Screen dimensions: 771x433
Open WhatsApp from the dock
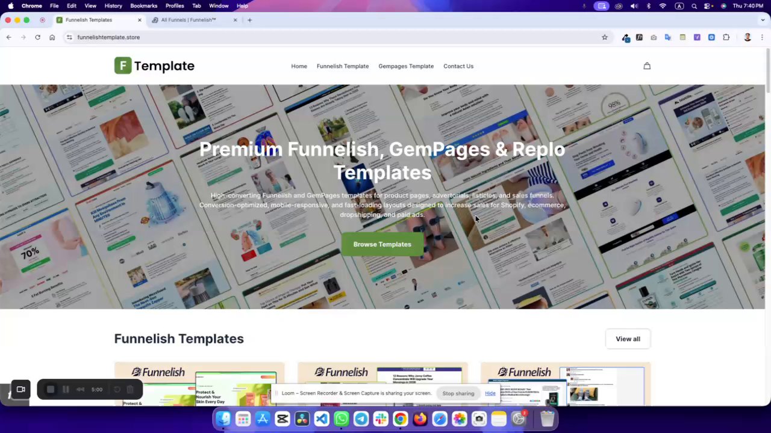[342, 419]
